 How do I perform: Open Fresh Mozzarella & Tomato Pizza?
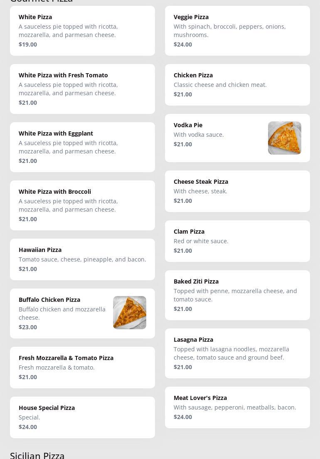82,368
